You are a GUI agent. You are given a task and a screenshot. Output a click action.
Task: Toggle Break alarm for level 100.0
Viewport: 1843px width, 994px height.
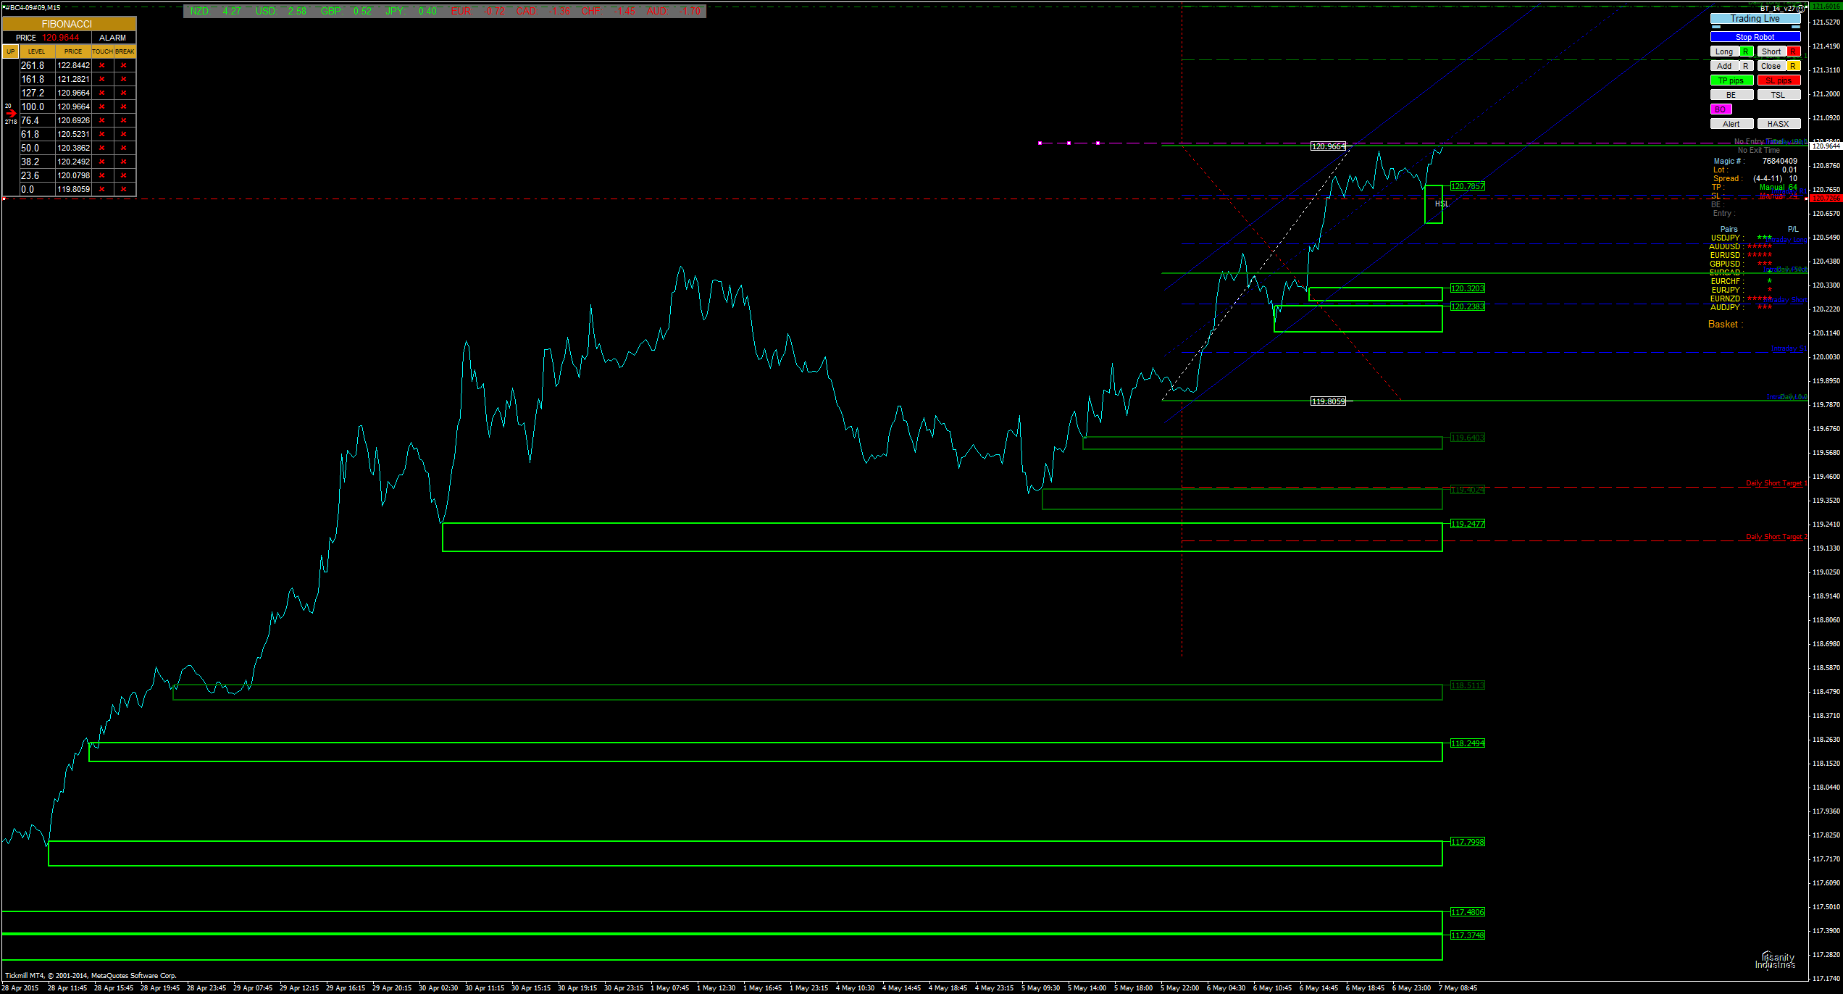tap(124, 106)
